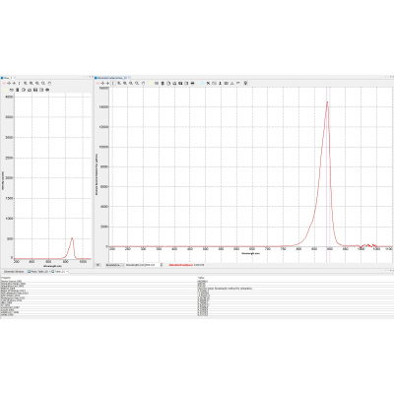The height and width of the screenshot is (394, 394).
Task: Toggle the yellow highlight tool in main graph toolbar
Action: click(151, 83)
